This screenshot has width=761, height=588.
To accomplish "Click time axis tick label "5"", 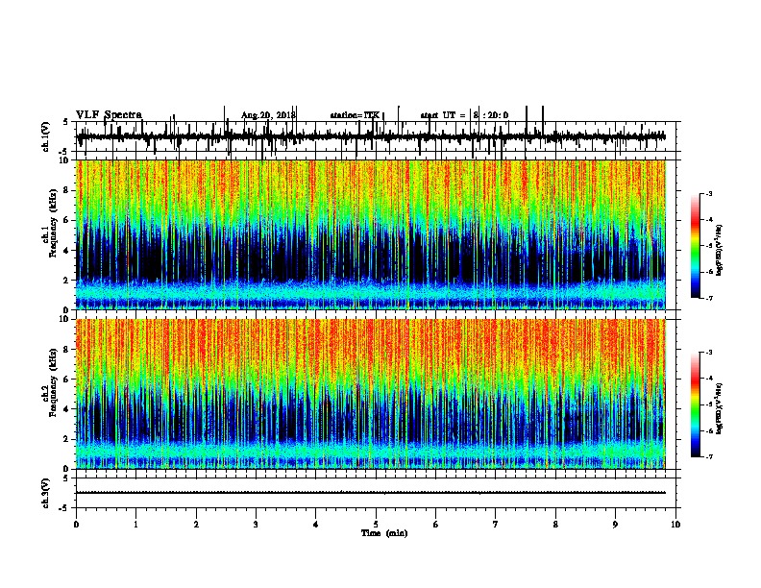I will coord(376,525).
